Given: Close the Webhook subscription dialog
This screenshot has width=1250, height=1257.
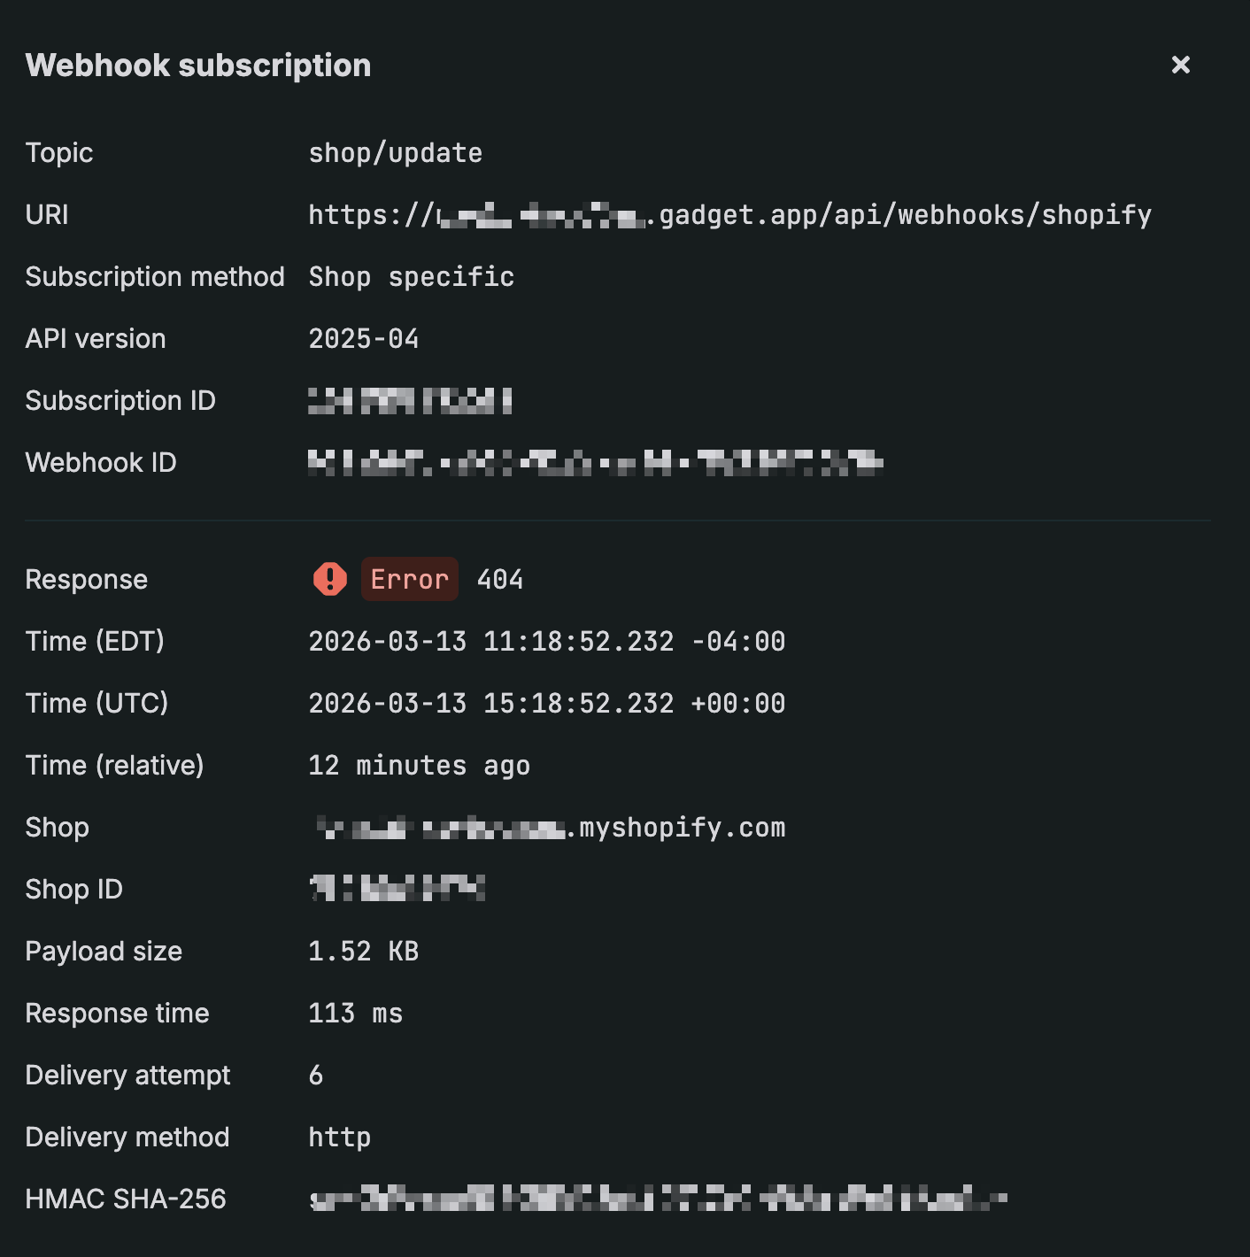Looking at the screenshot, I should tap(1181, 65).
